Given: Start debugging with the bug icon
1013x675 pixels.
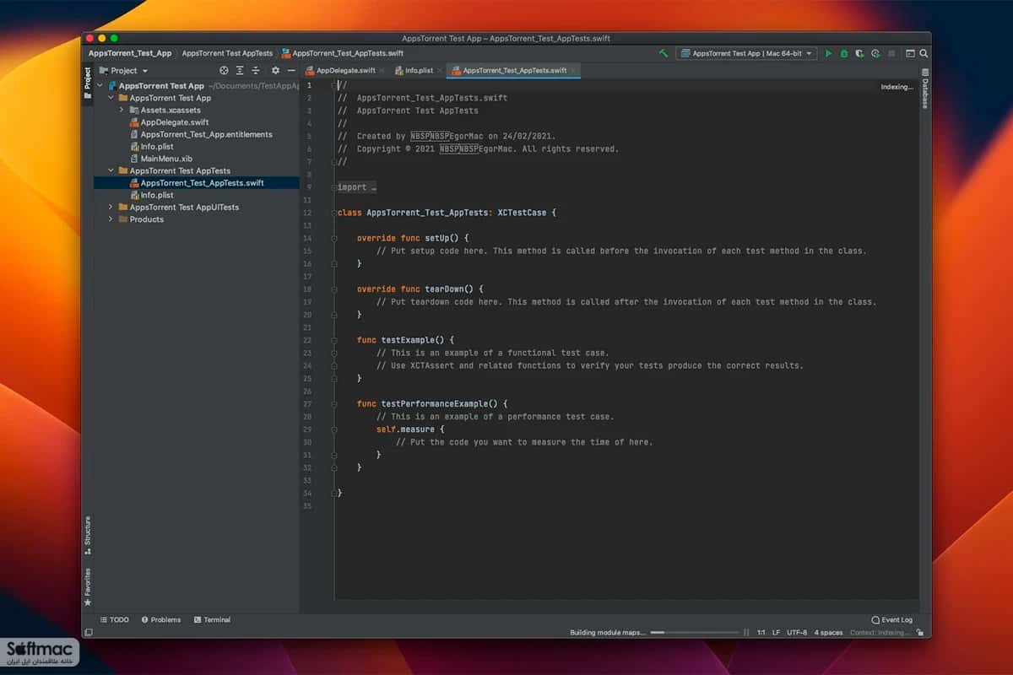Looking at the screenshot, I should [843, 53].
